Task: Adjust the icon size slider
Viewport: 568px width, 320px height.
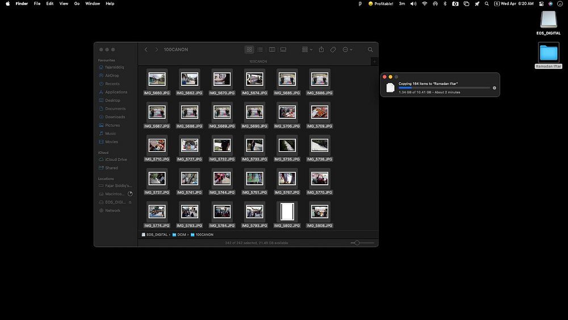Action: (357, 243)
